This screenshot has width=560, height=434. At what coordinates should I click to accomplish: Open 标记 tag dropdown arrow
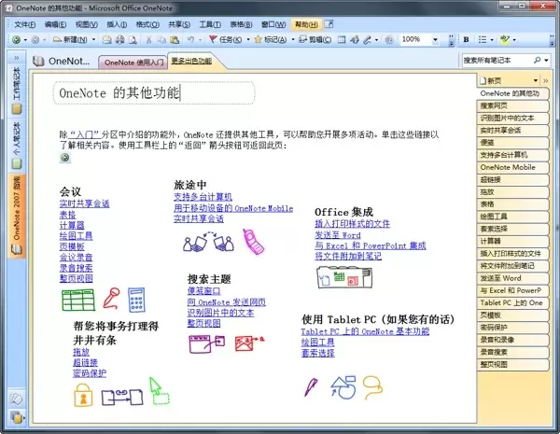click(x=293, y=39)
